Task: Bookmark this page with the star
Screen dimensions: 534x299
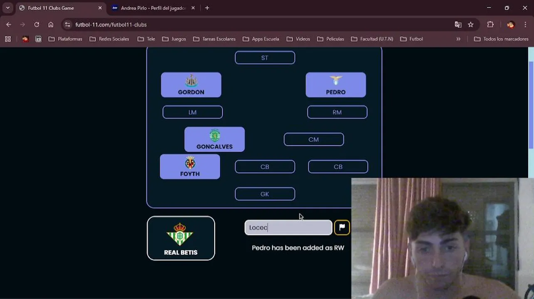Action: point(470,25)
